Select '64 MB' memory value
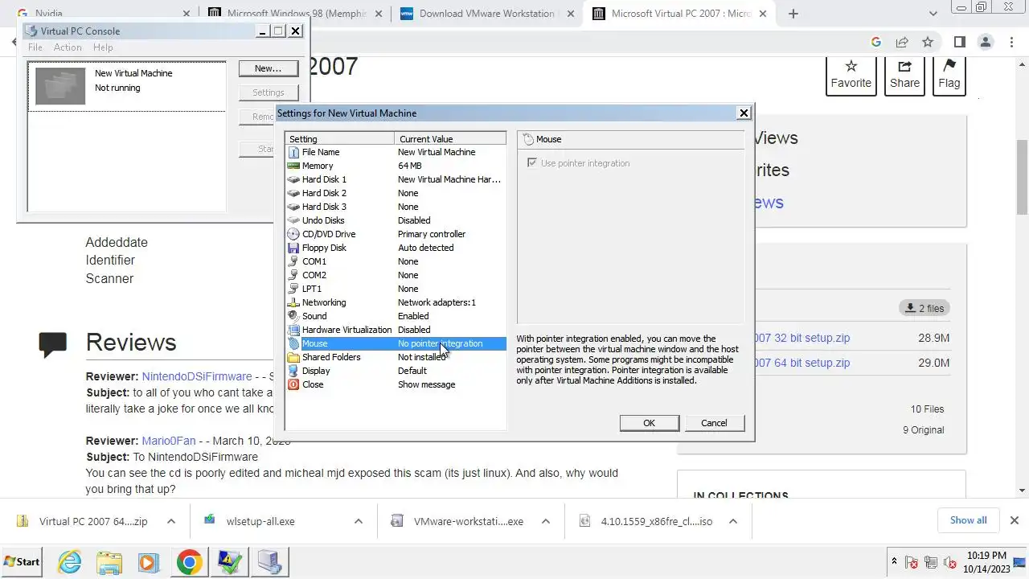 (x=410, y=166)
